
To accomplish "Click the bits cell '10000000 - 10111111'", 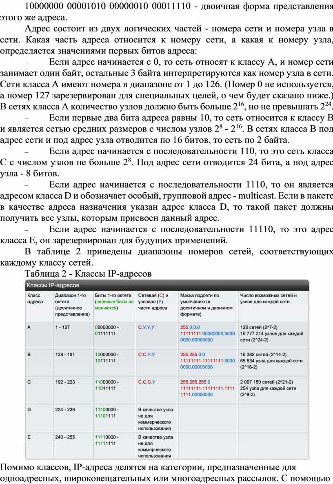I will point(107,358).
